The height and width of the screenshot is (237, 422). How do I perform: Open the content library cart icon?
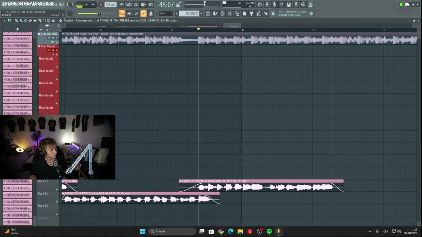coord(273,13)
